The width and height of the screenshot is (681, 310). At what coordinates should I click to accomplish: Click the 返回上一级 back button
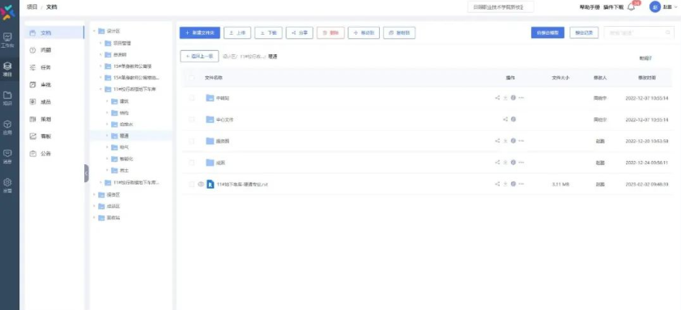tap(199, 57)
